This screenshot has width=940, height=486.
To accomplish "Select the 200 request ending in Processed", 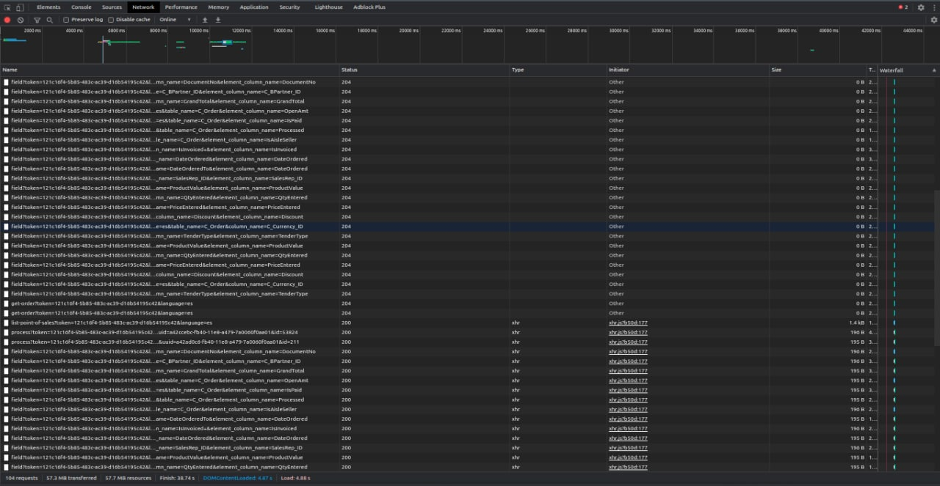I will [157, 400].
